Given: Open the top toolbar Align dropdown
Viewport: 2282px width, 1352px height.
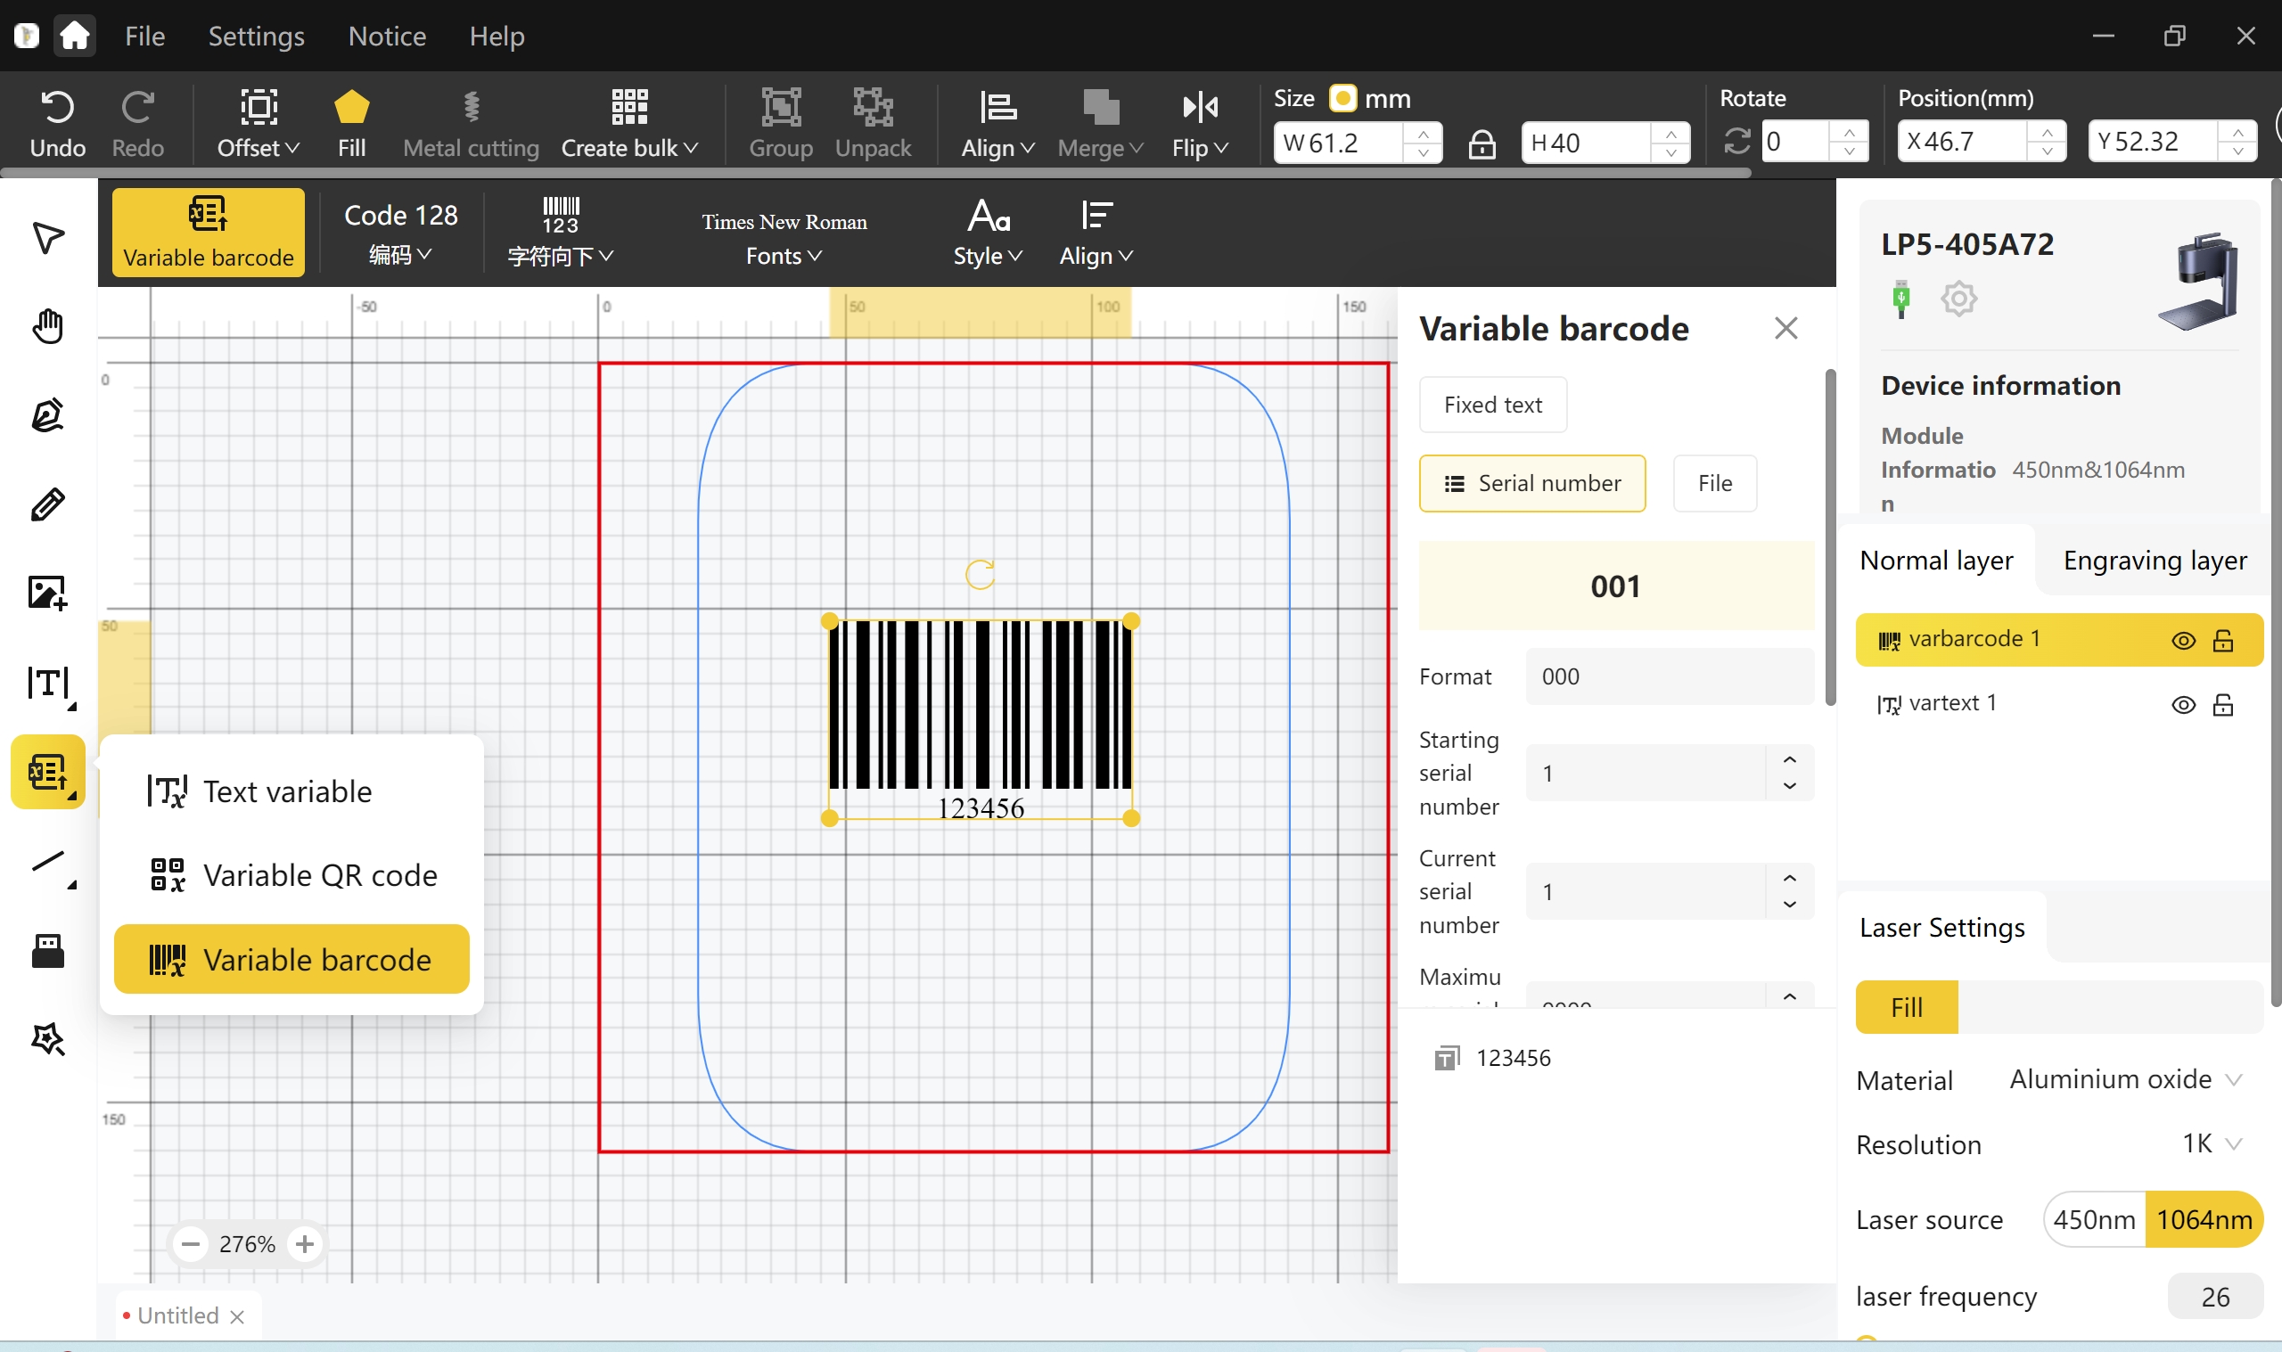Looking at the screenshot, I should tap(997, 124).
